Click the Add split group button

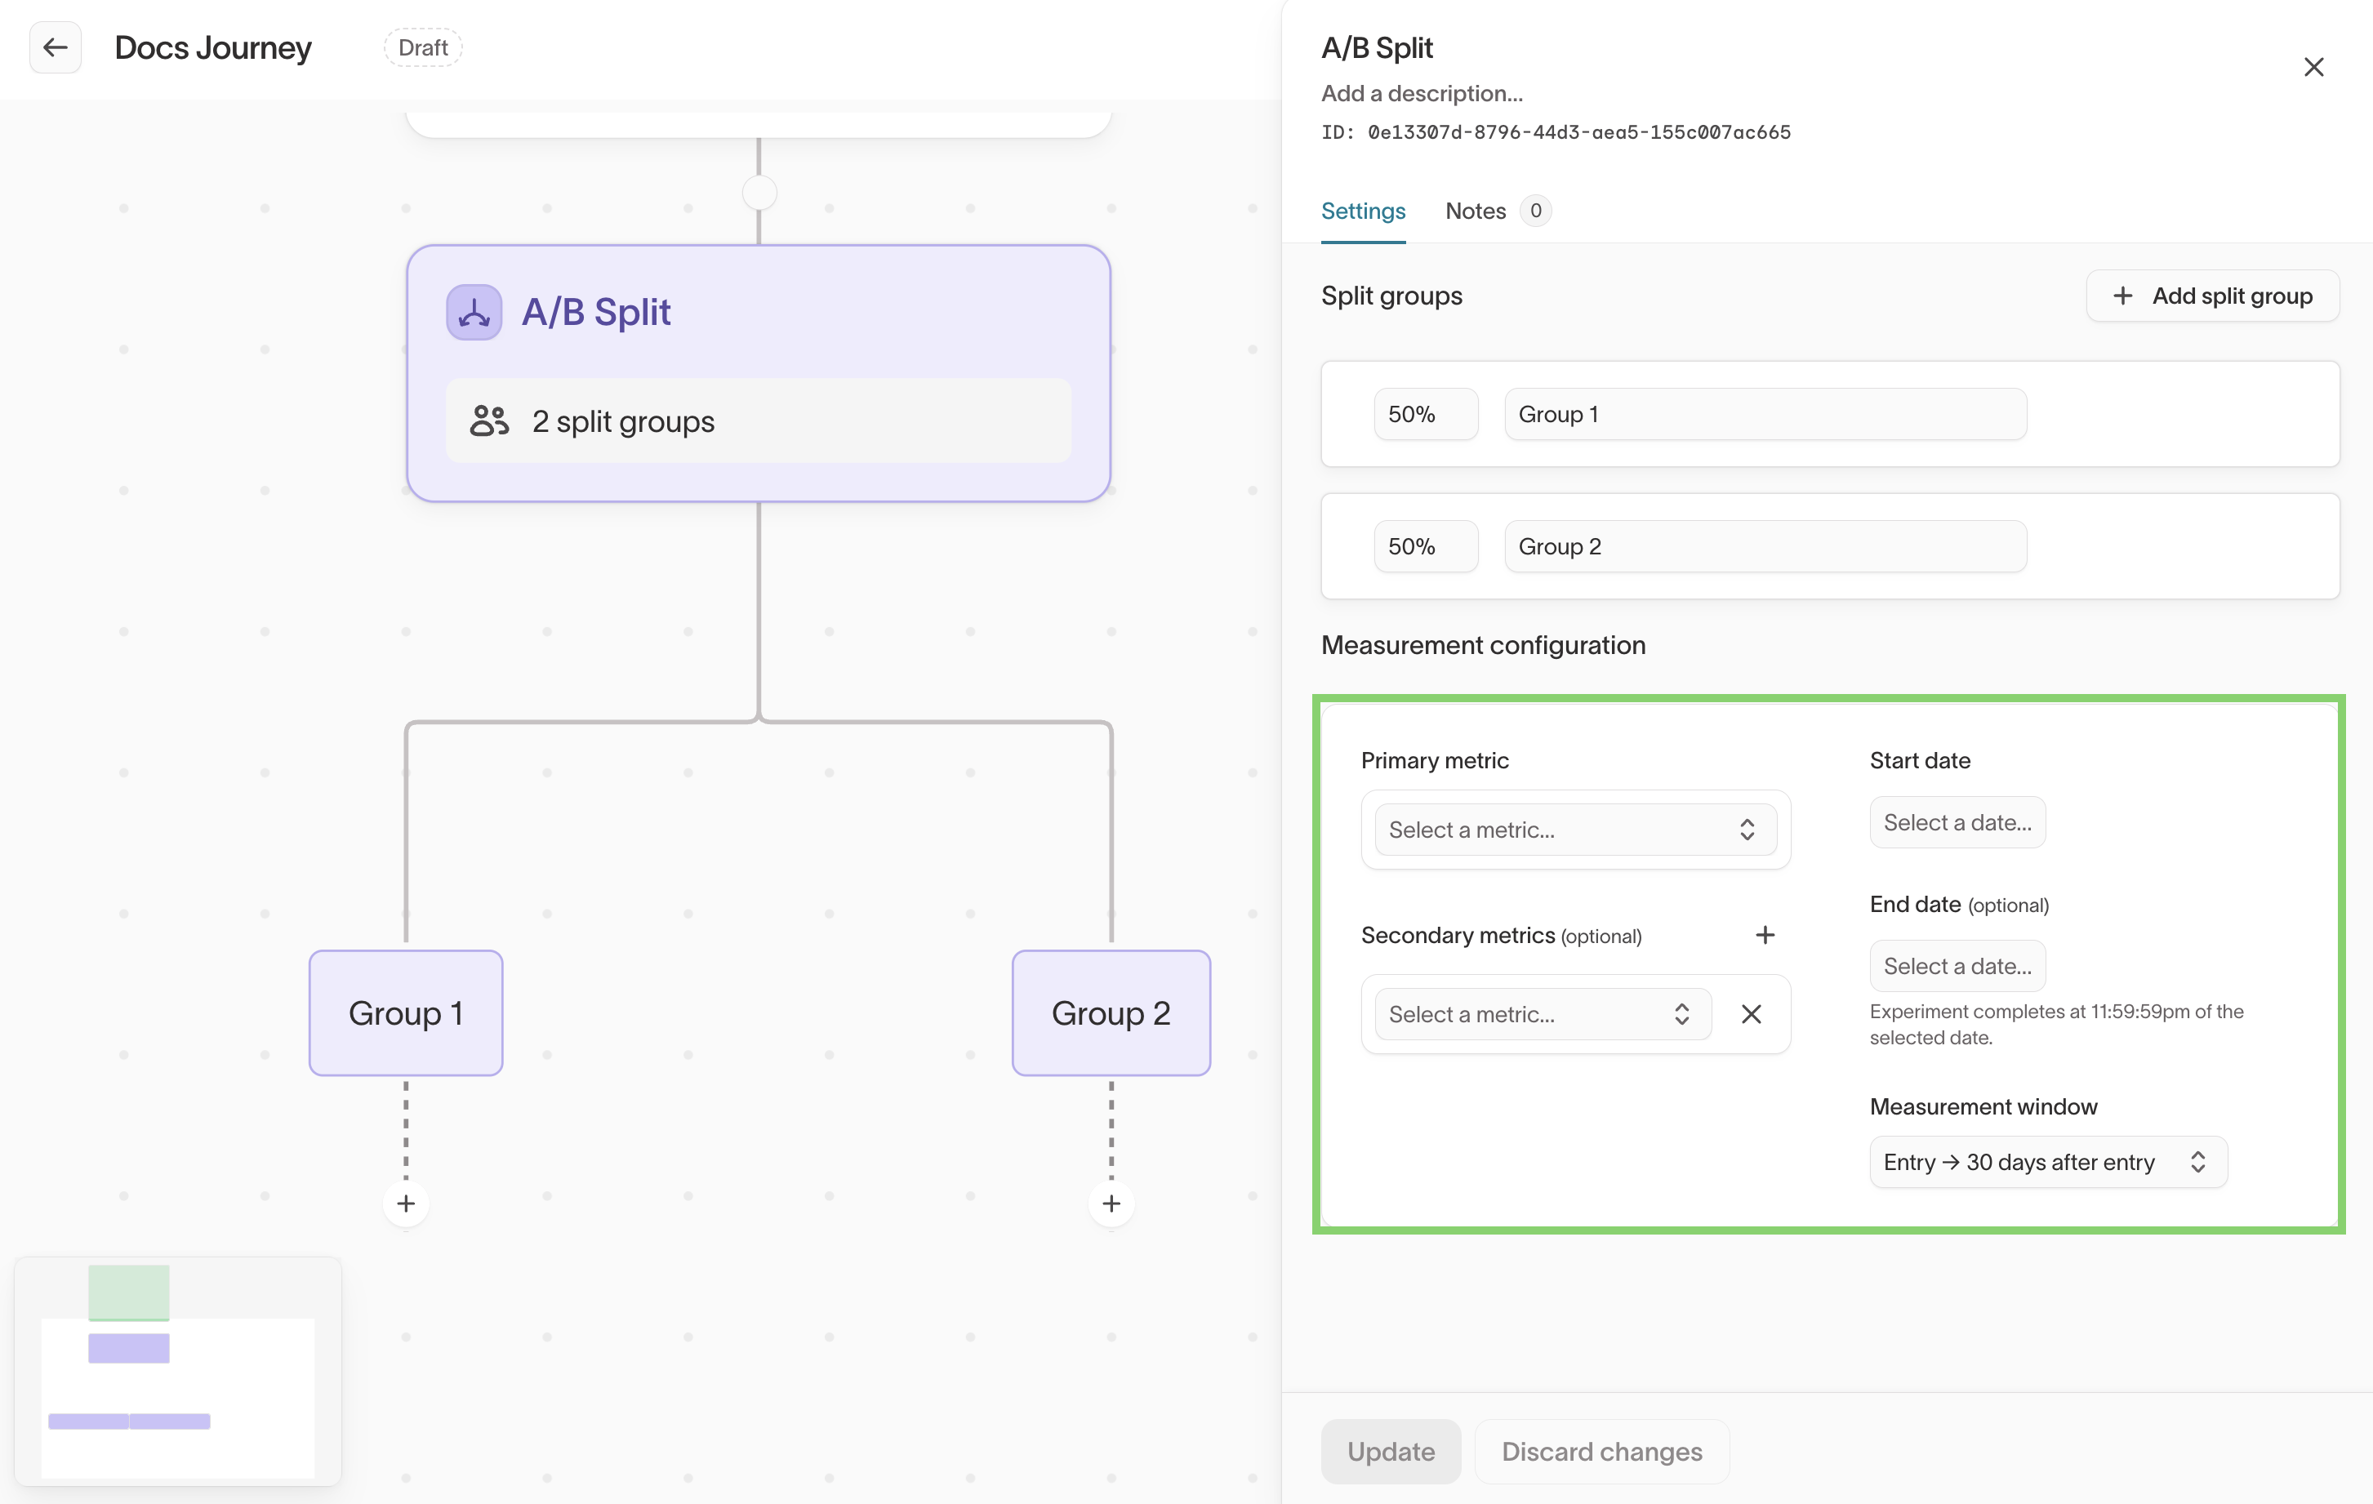(x=2211, y=296)
